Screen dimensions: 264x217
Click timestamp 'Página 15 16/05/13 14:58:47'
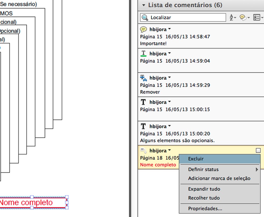tap(175, 37)
